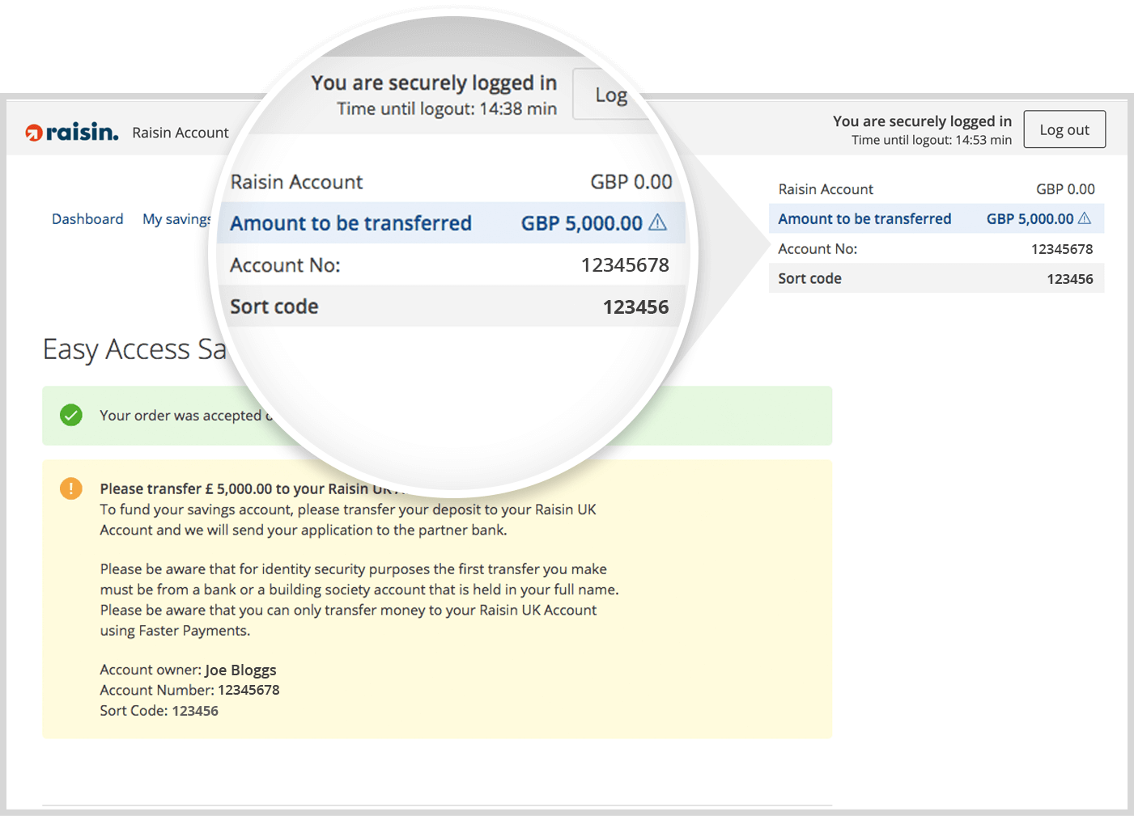Click warning triangle beside sidebar GBP 5,000.00
The width and height of the screenshot is (1134, 816).
click(x=1085, y=218)
